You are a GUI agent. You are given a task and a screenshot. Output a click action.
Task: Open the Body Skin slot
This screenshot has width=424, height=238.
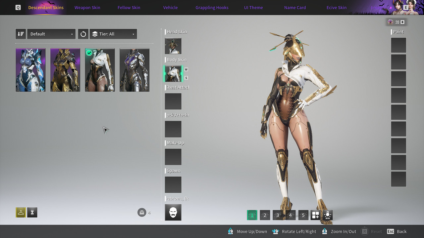(x=173, y=74)
